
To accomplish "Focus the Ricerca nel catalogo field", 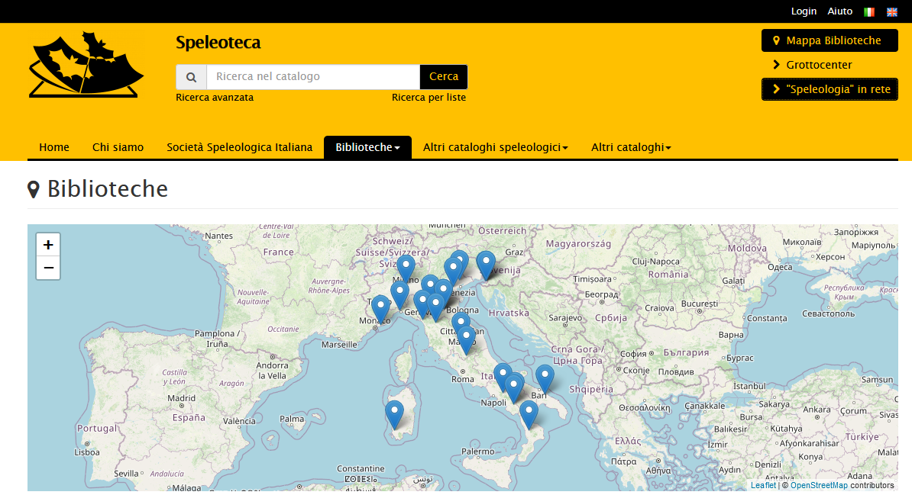I will click(x=313, y=77).
